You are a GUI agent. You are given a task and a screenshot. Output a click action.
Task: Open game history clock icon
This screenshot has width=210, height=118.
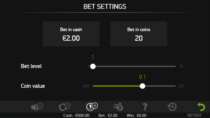pyautogui.click(x=172, y=107)
